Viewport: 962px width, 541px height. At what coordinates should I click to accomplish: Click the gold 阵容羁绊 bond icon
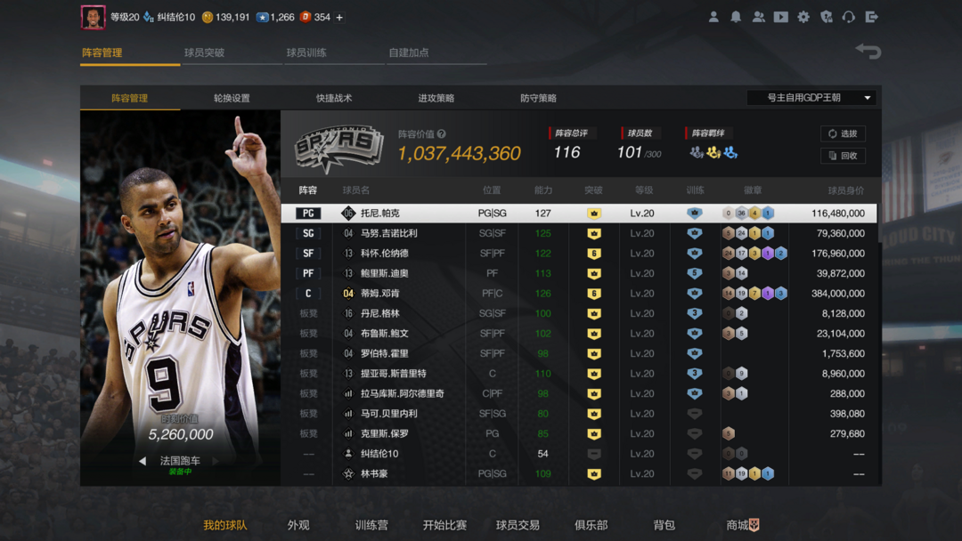click(713, 152)
